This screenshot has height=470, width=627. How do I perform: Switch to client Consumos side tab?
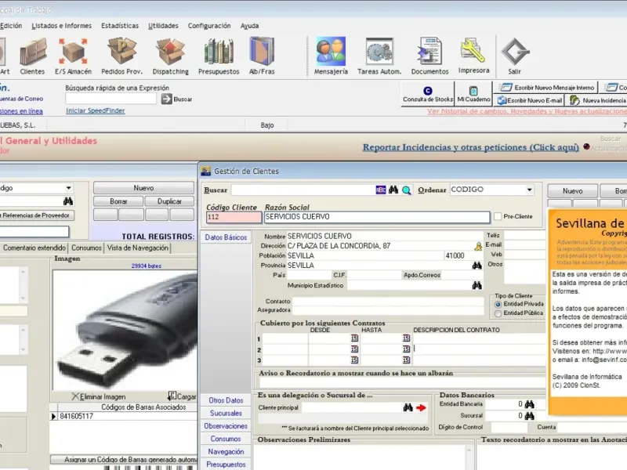click(226, 439)
